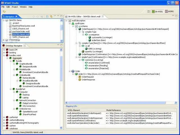Close the Ontology Navigator tab
The width and height of the screenshot is (180, 135).
tap(24, 46)
